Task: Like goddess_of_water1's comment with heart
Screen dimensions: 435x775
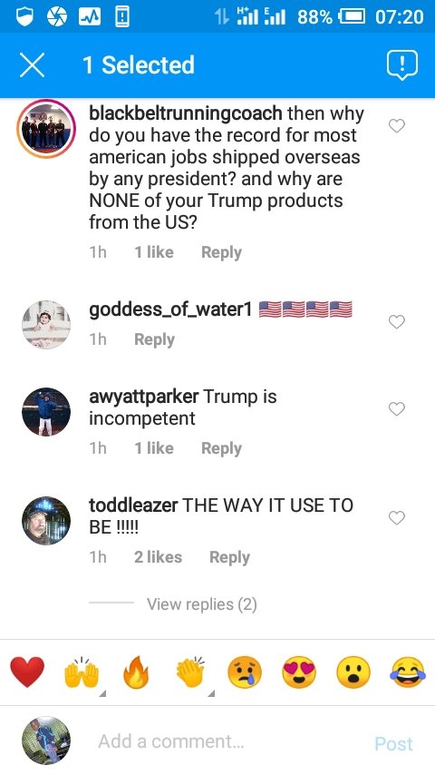Action: (x=397, y=322)
